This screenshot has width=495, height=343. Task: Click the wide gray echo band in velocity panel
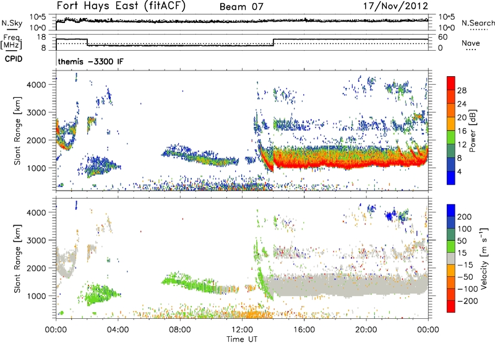click(347, 286)
